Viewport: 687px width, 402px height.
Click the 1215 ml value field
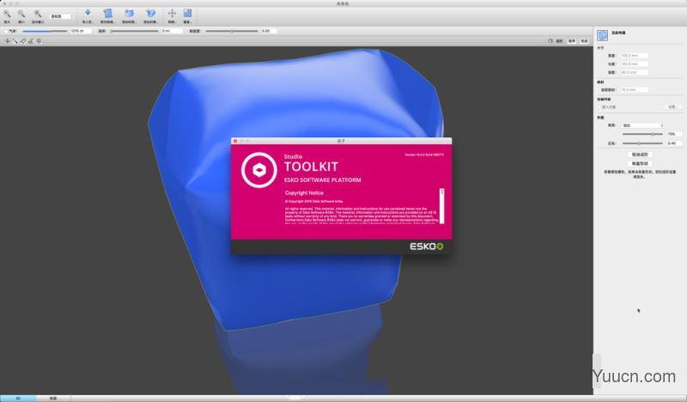[x=81, y=31]
